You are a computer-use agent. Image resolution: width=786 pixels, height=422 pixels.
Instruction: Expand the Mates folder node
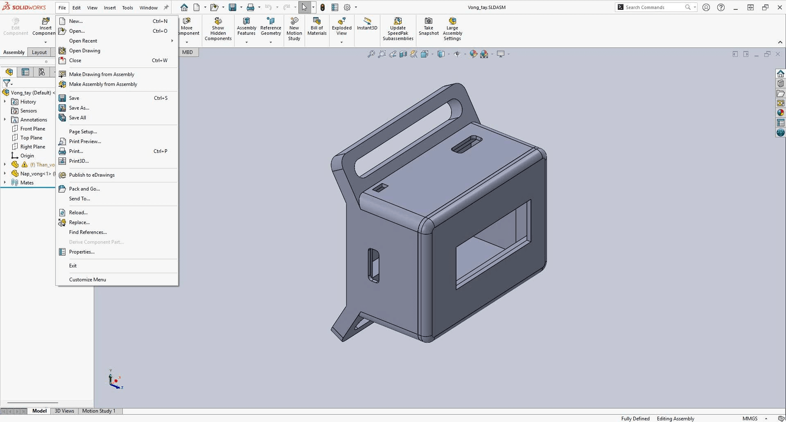[5, 182]
